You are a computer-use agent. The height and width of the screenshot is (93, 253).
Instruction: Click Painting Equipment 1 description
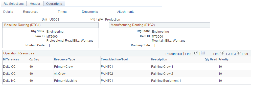pos(166,81)
